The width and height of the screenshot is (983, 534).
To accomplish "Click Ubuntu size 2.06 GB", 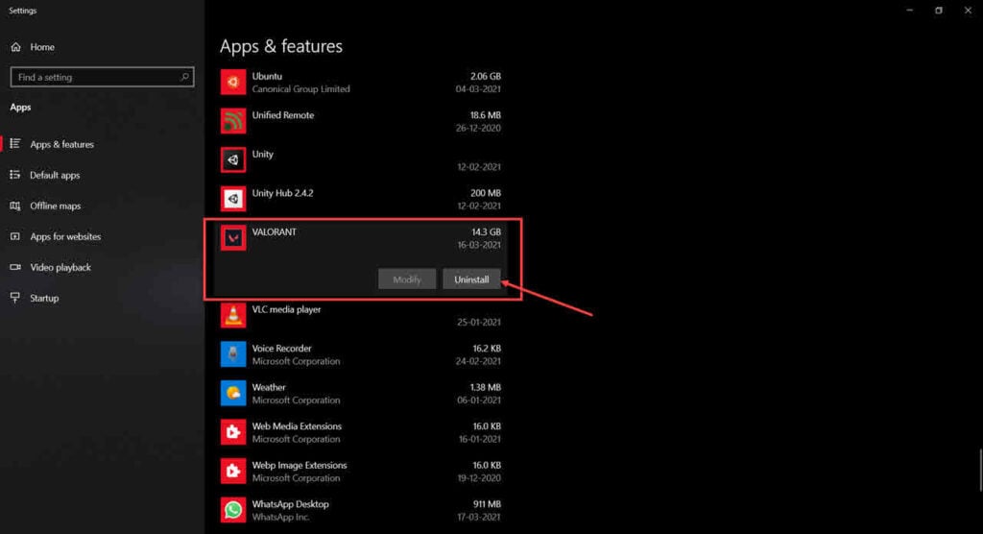I will 485,76.
